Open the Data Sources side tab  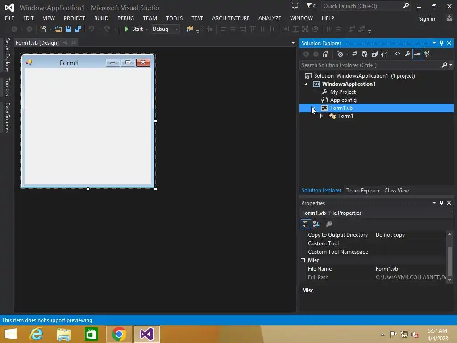pyautogui.click(x=7, y=117)
